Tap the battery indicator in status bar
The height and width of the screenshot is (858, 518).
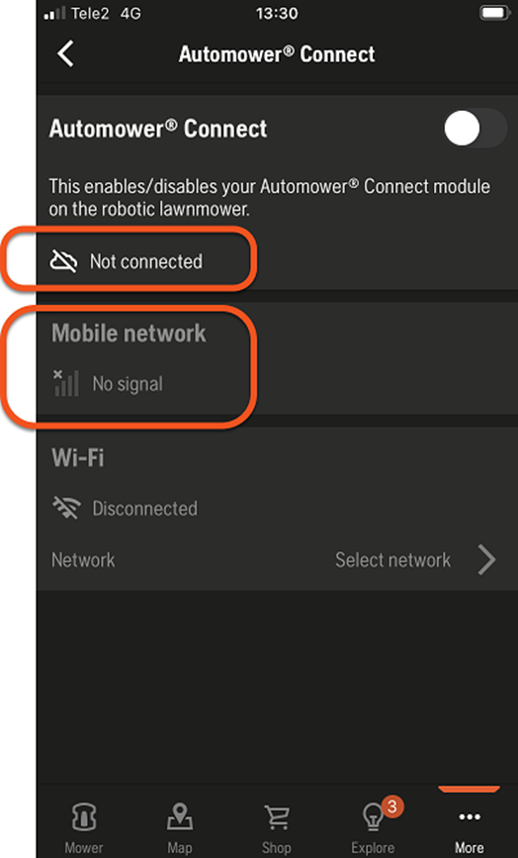coord(494,13)
